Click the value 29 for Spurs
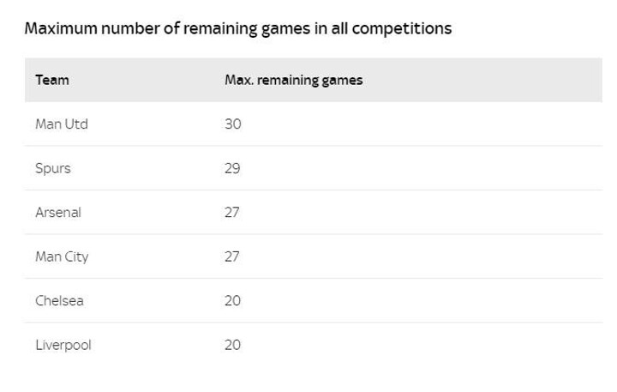This screenshot has height=392, width=617. click(x=232, y=168)
